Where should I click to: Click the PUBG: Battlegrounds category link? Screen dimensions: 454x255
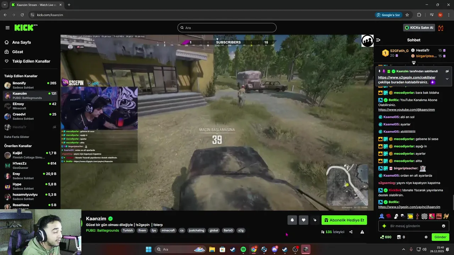(x=103, y=230)
